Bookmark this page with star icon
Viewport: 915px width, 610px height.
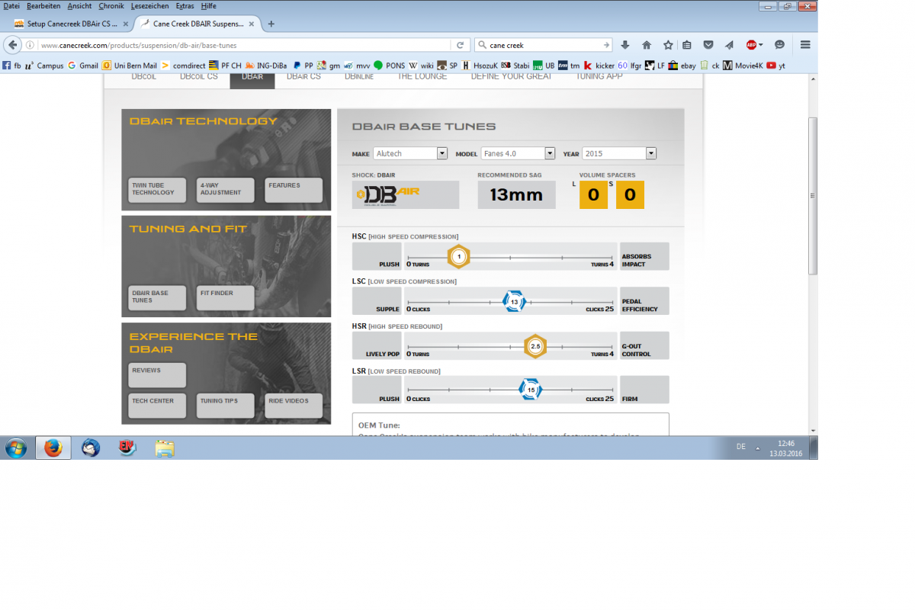pyautogui.click(x=668, y=45)
